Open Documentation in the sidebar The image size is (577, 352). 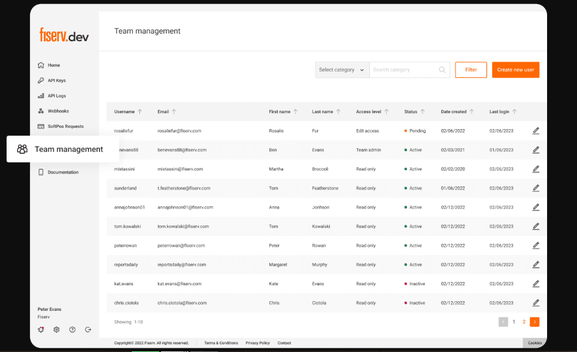(58, 172)
